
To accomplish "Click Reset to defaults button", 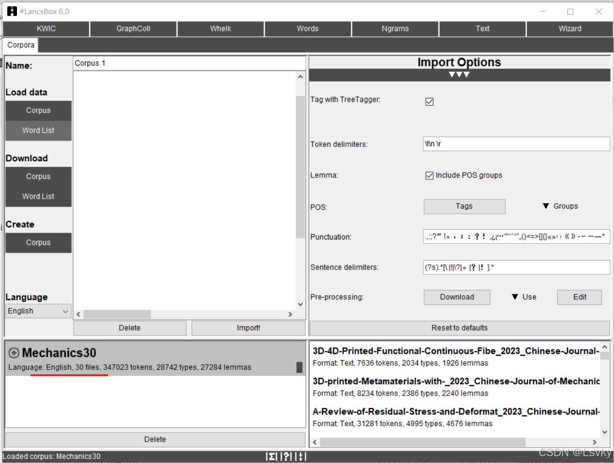I will pos(460,328).
